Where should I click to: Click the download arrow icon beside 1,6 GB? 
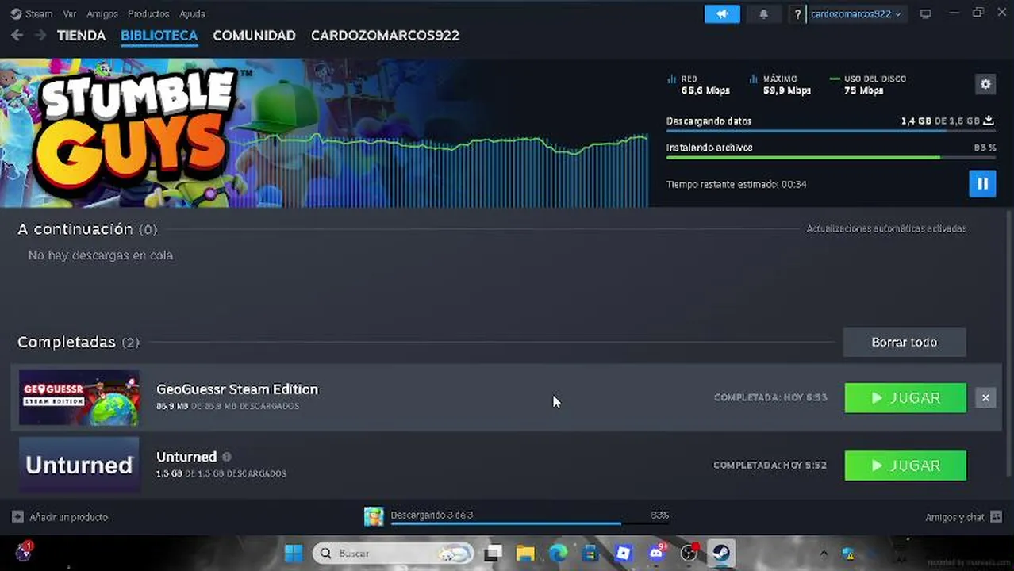pyautogui.click(x=989, y=121)
